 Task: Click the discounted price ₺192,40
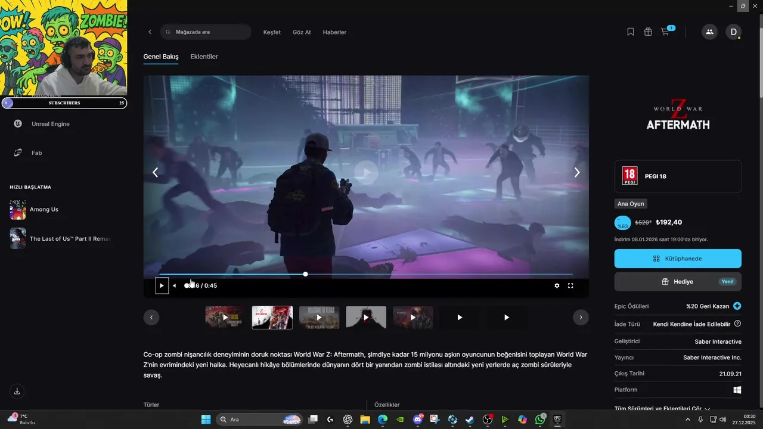(x=669, y=223)
